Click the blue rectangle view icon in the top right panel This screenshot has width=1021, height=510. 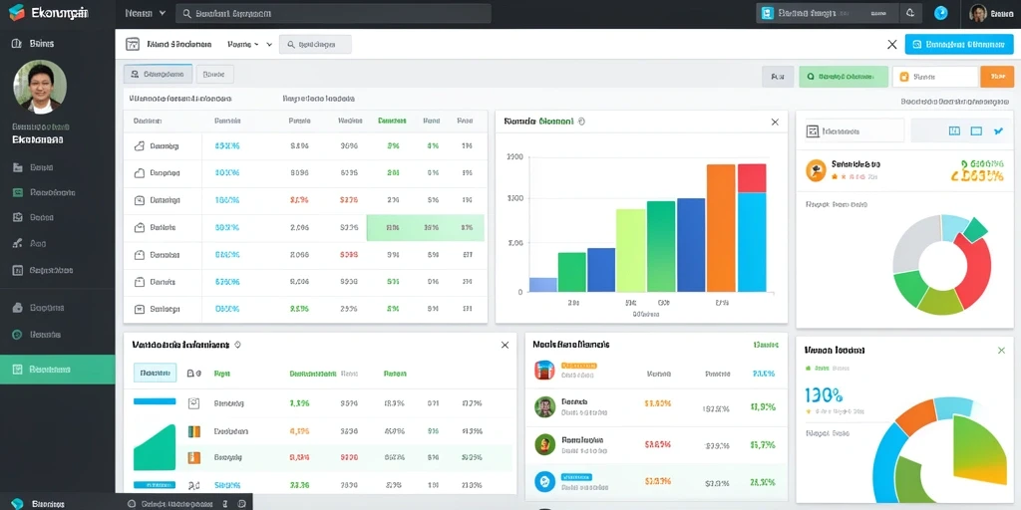[x=976, y=130]
